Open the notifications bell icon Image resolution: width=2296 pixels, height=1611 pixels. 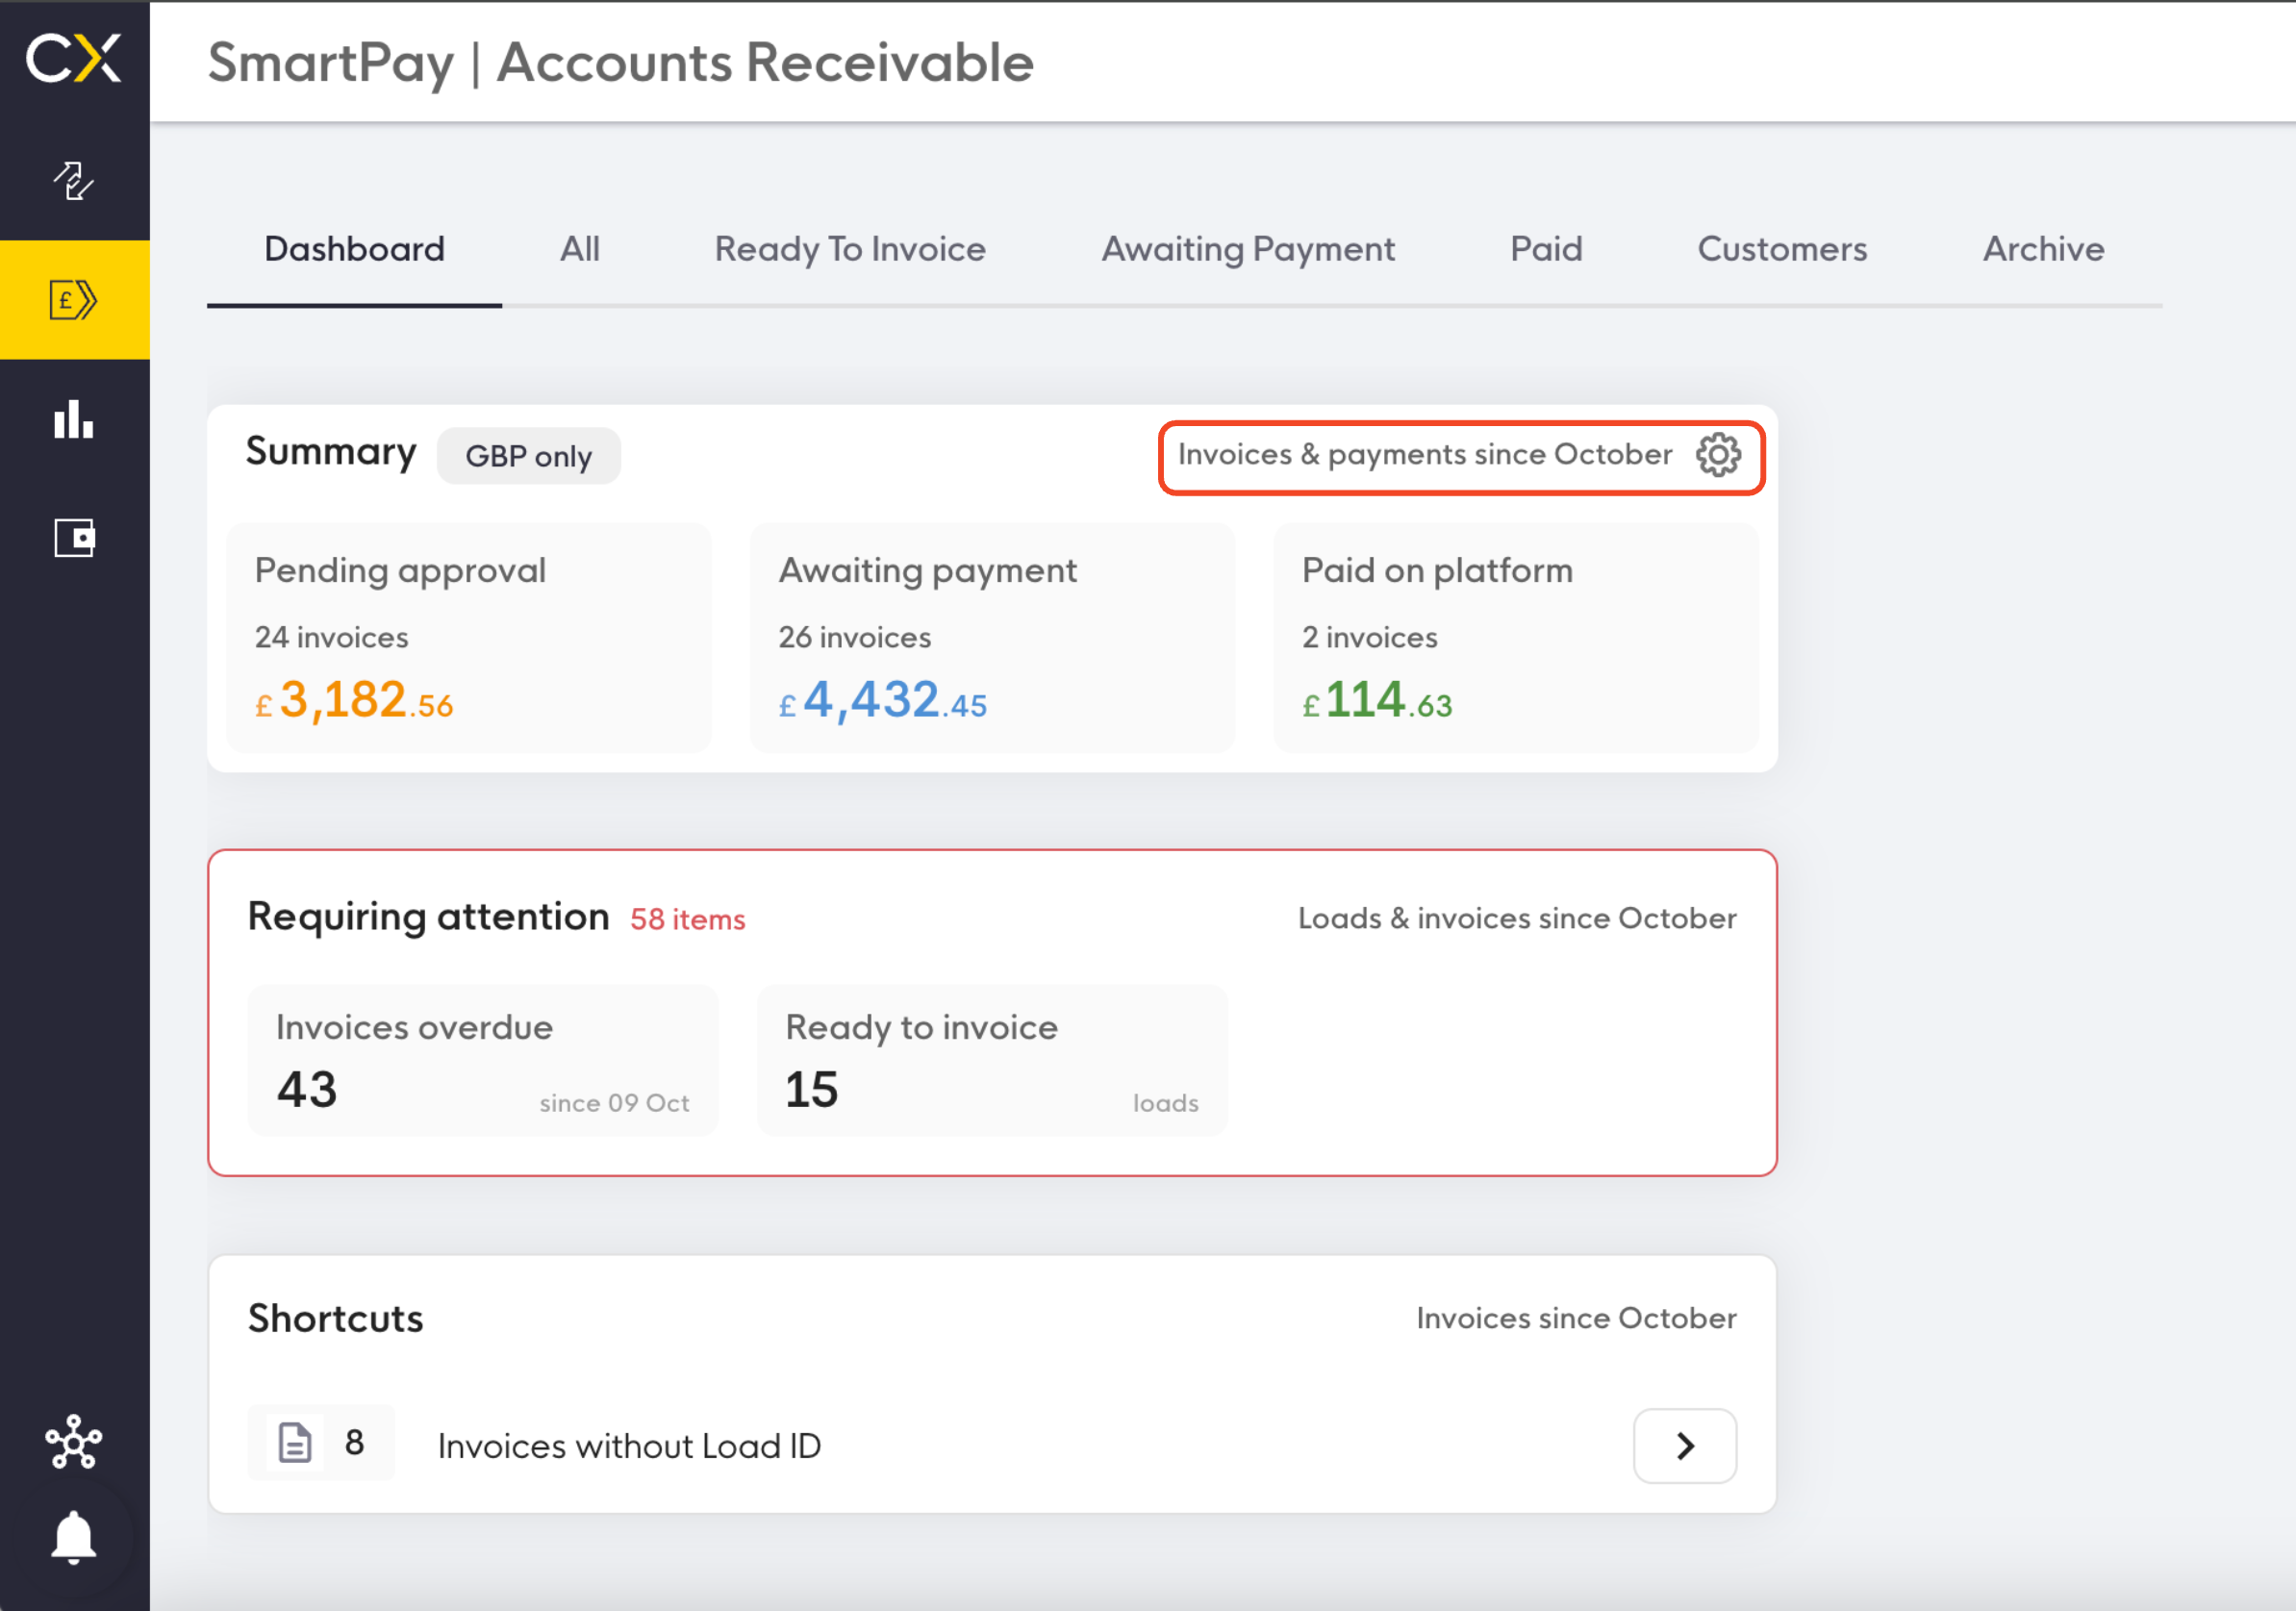tap(73, 1537)
